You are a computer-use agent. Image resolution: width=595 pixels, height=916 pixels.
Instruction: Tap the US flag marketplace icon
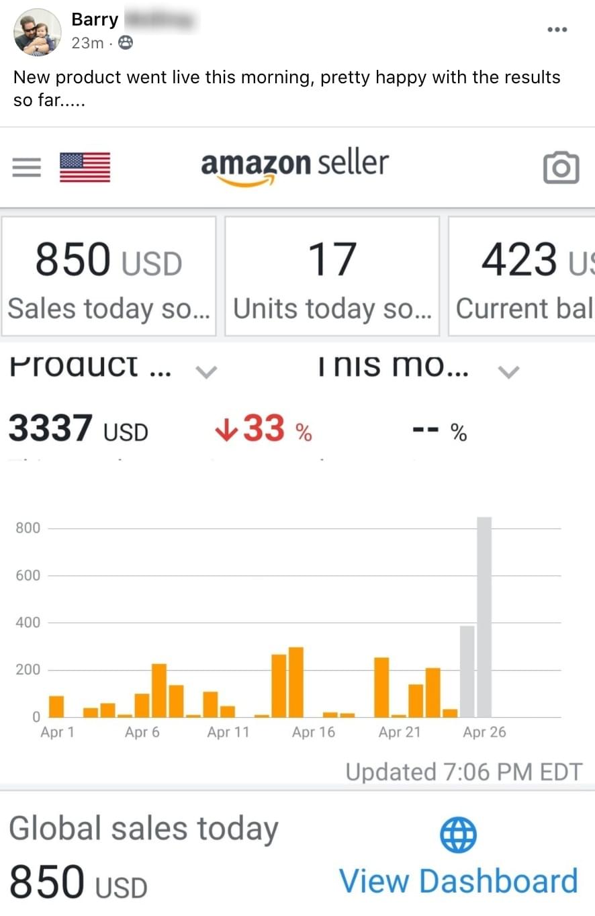tap(85, 167)
